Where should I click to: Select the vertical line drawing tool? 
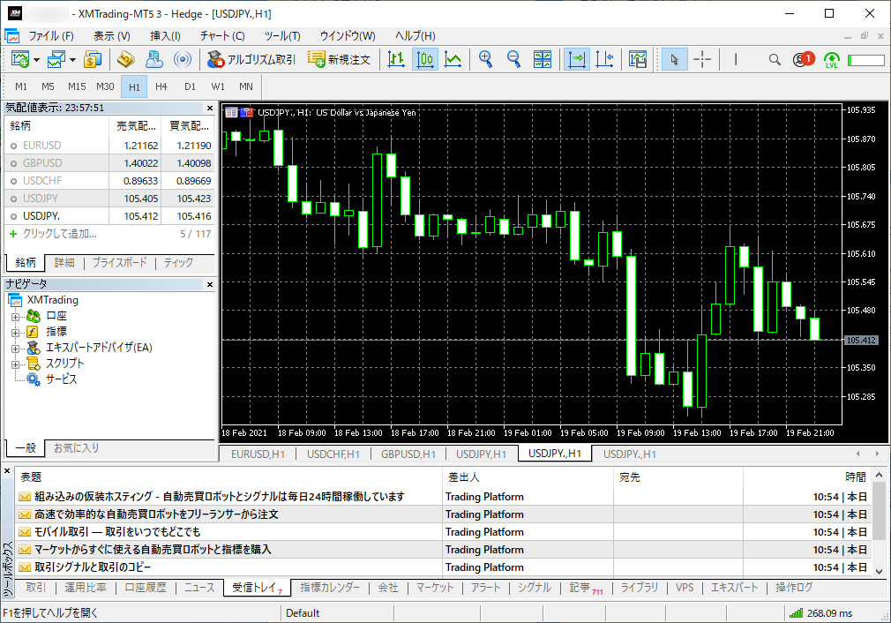pos(736,59)
